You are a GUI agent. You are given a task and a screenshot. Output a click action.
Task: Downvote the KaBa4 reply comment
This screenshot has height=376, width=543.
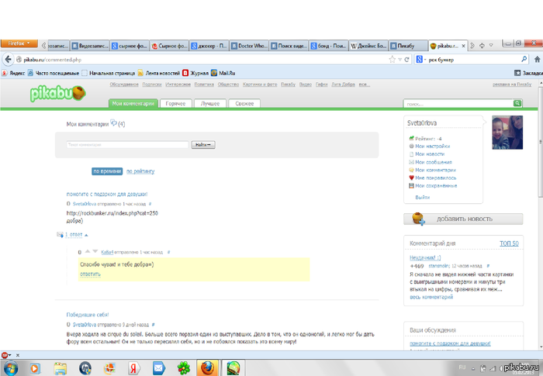coord(95,251)
